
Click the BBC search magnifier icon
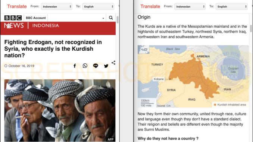click(111, 18)
